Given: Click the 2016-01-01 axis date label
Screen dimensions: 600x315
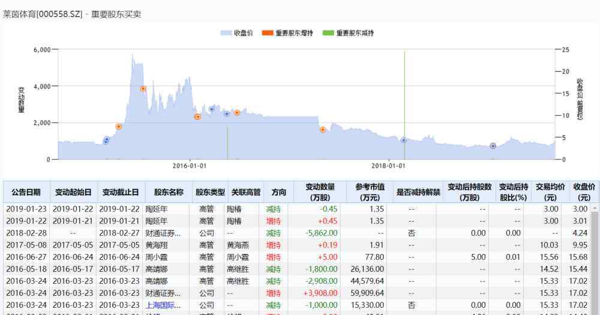Looking at the screenshot, I should (x=190, y=166).
